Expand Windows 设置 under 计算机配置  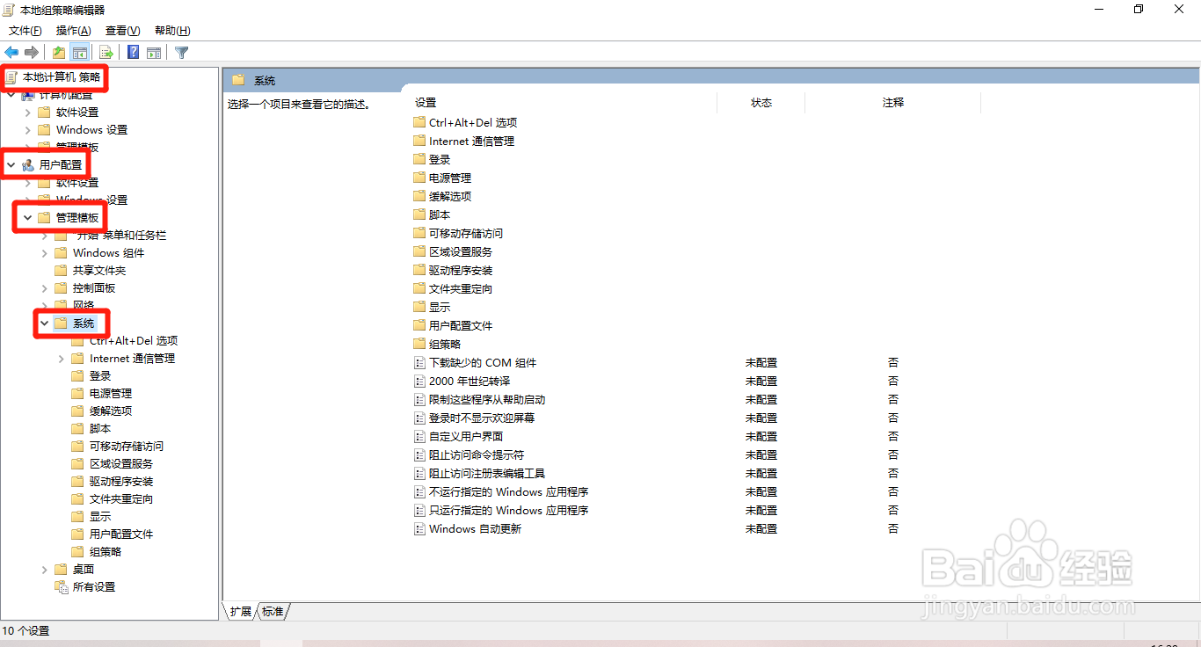28,129
